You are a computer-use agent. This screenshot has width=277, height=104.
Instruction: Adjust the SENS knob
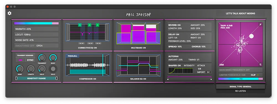(x=20, y=69)
